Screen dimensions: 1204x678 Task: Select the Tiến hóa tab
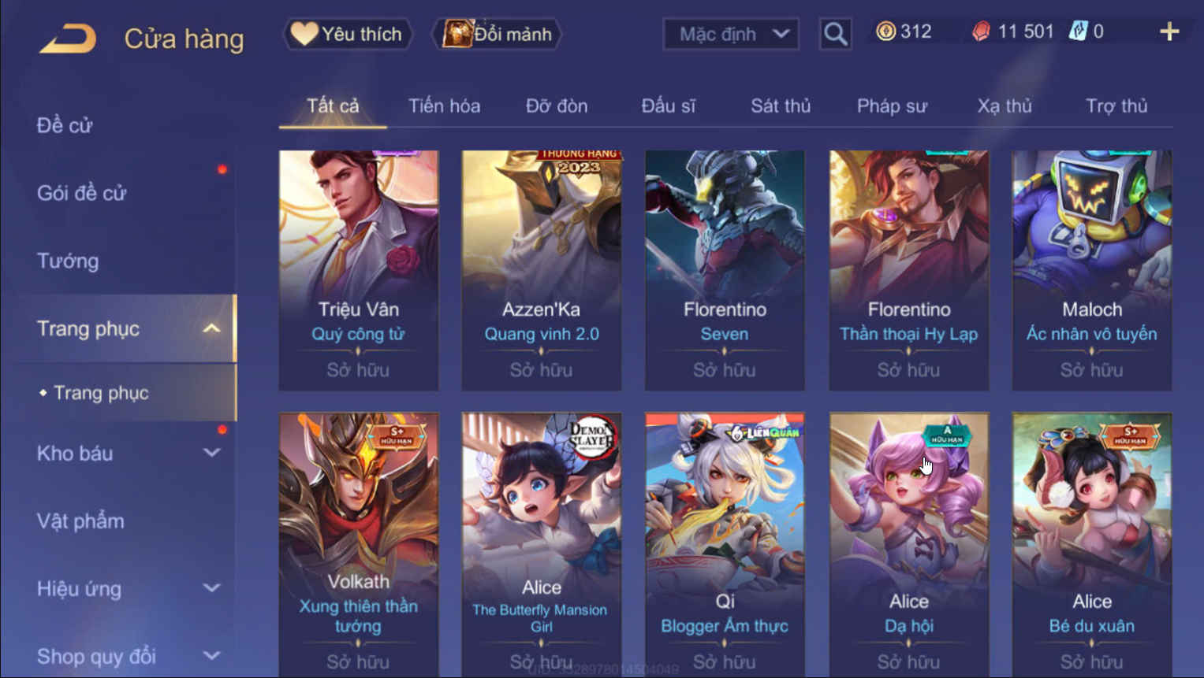tap(444, 106)
